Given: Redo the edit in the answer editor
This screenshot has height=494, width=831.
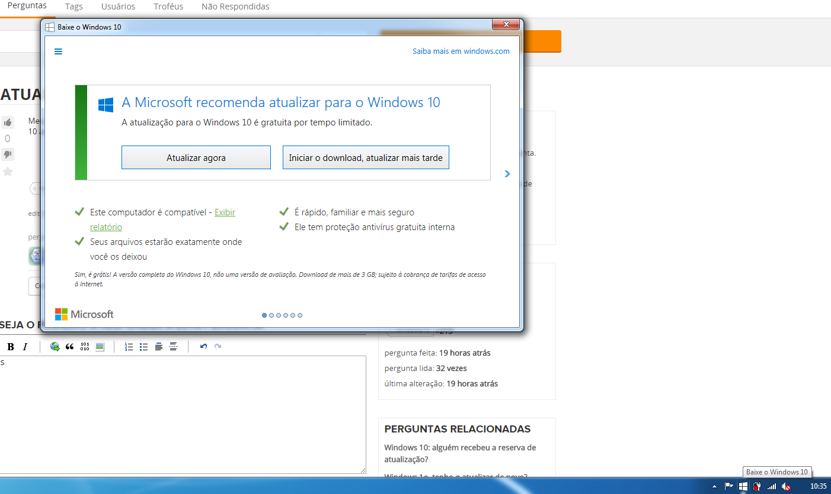Looking at the screenshot, I should 218,347.
